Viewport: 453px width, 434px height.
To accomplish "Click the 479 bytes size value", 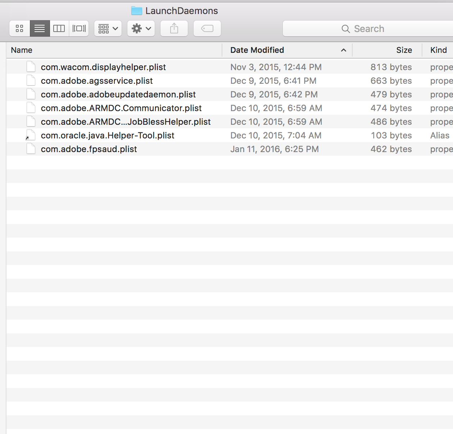I will coord(391,95).
